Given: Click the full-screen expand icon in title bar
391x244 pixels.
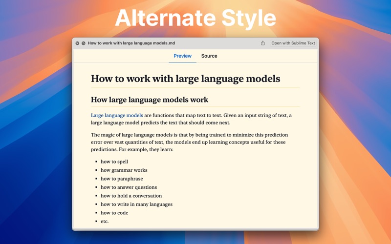Looking at the screenshot, I should [x=83, y=43].
